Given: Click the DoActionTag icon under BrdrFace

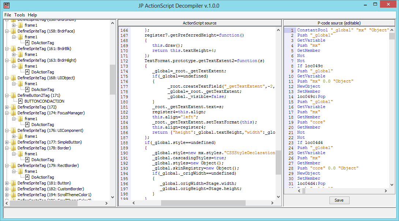Looking at the screenshot, I should pos(27,43).
